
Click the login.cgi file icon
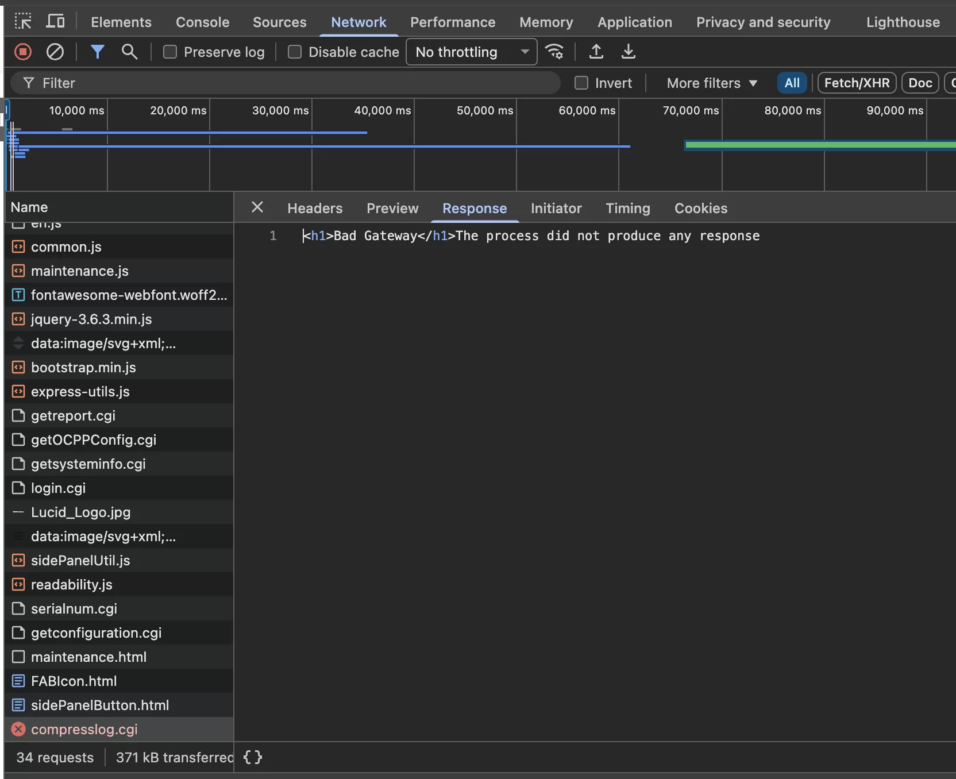(x=18, y=488)
